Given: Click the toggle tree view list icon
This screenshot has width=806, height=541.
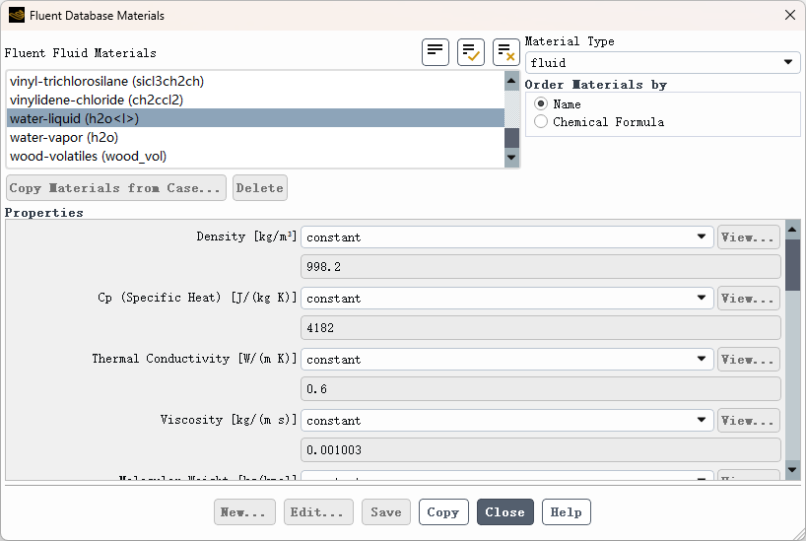Looking at the screenshot, I should tap(436, 52).
